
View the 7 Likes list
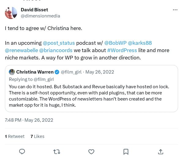tap(37, 136)
